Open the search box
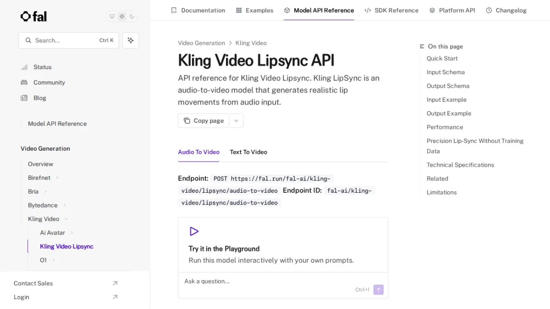The width and height of the screenshot is (550, 309). click(69, 40)
